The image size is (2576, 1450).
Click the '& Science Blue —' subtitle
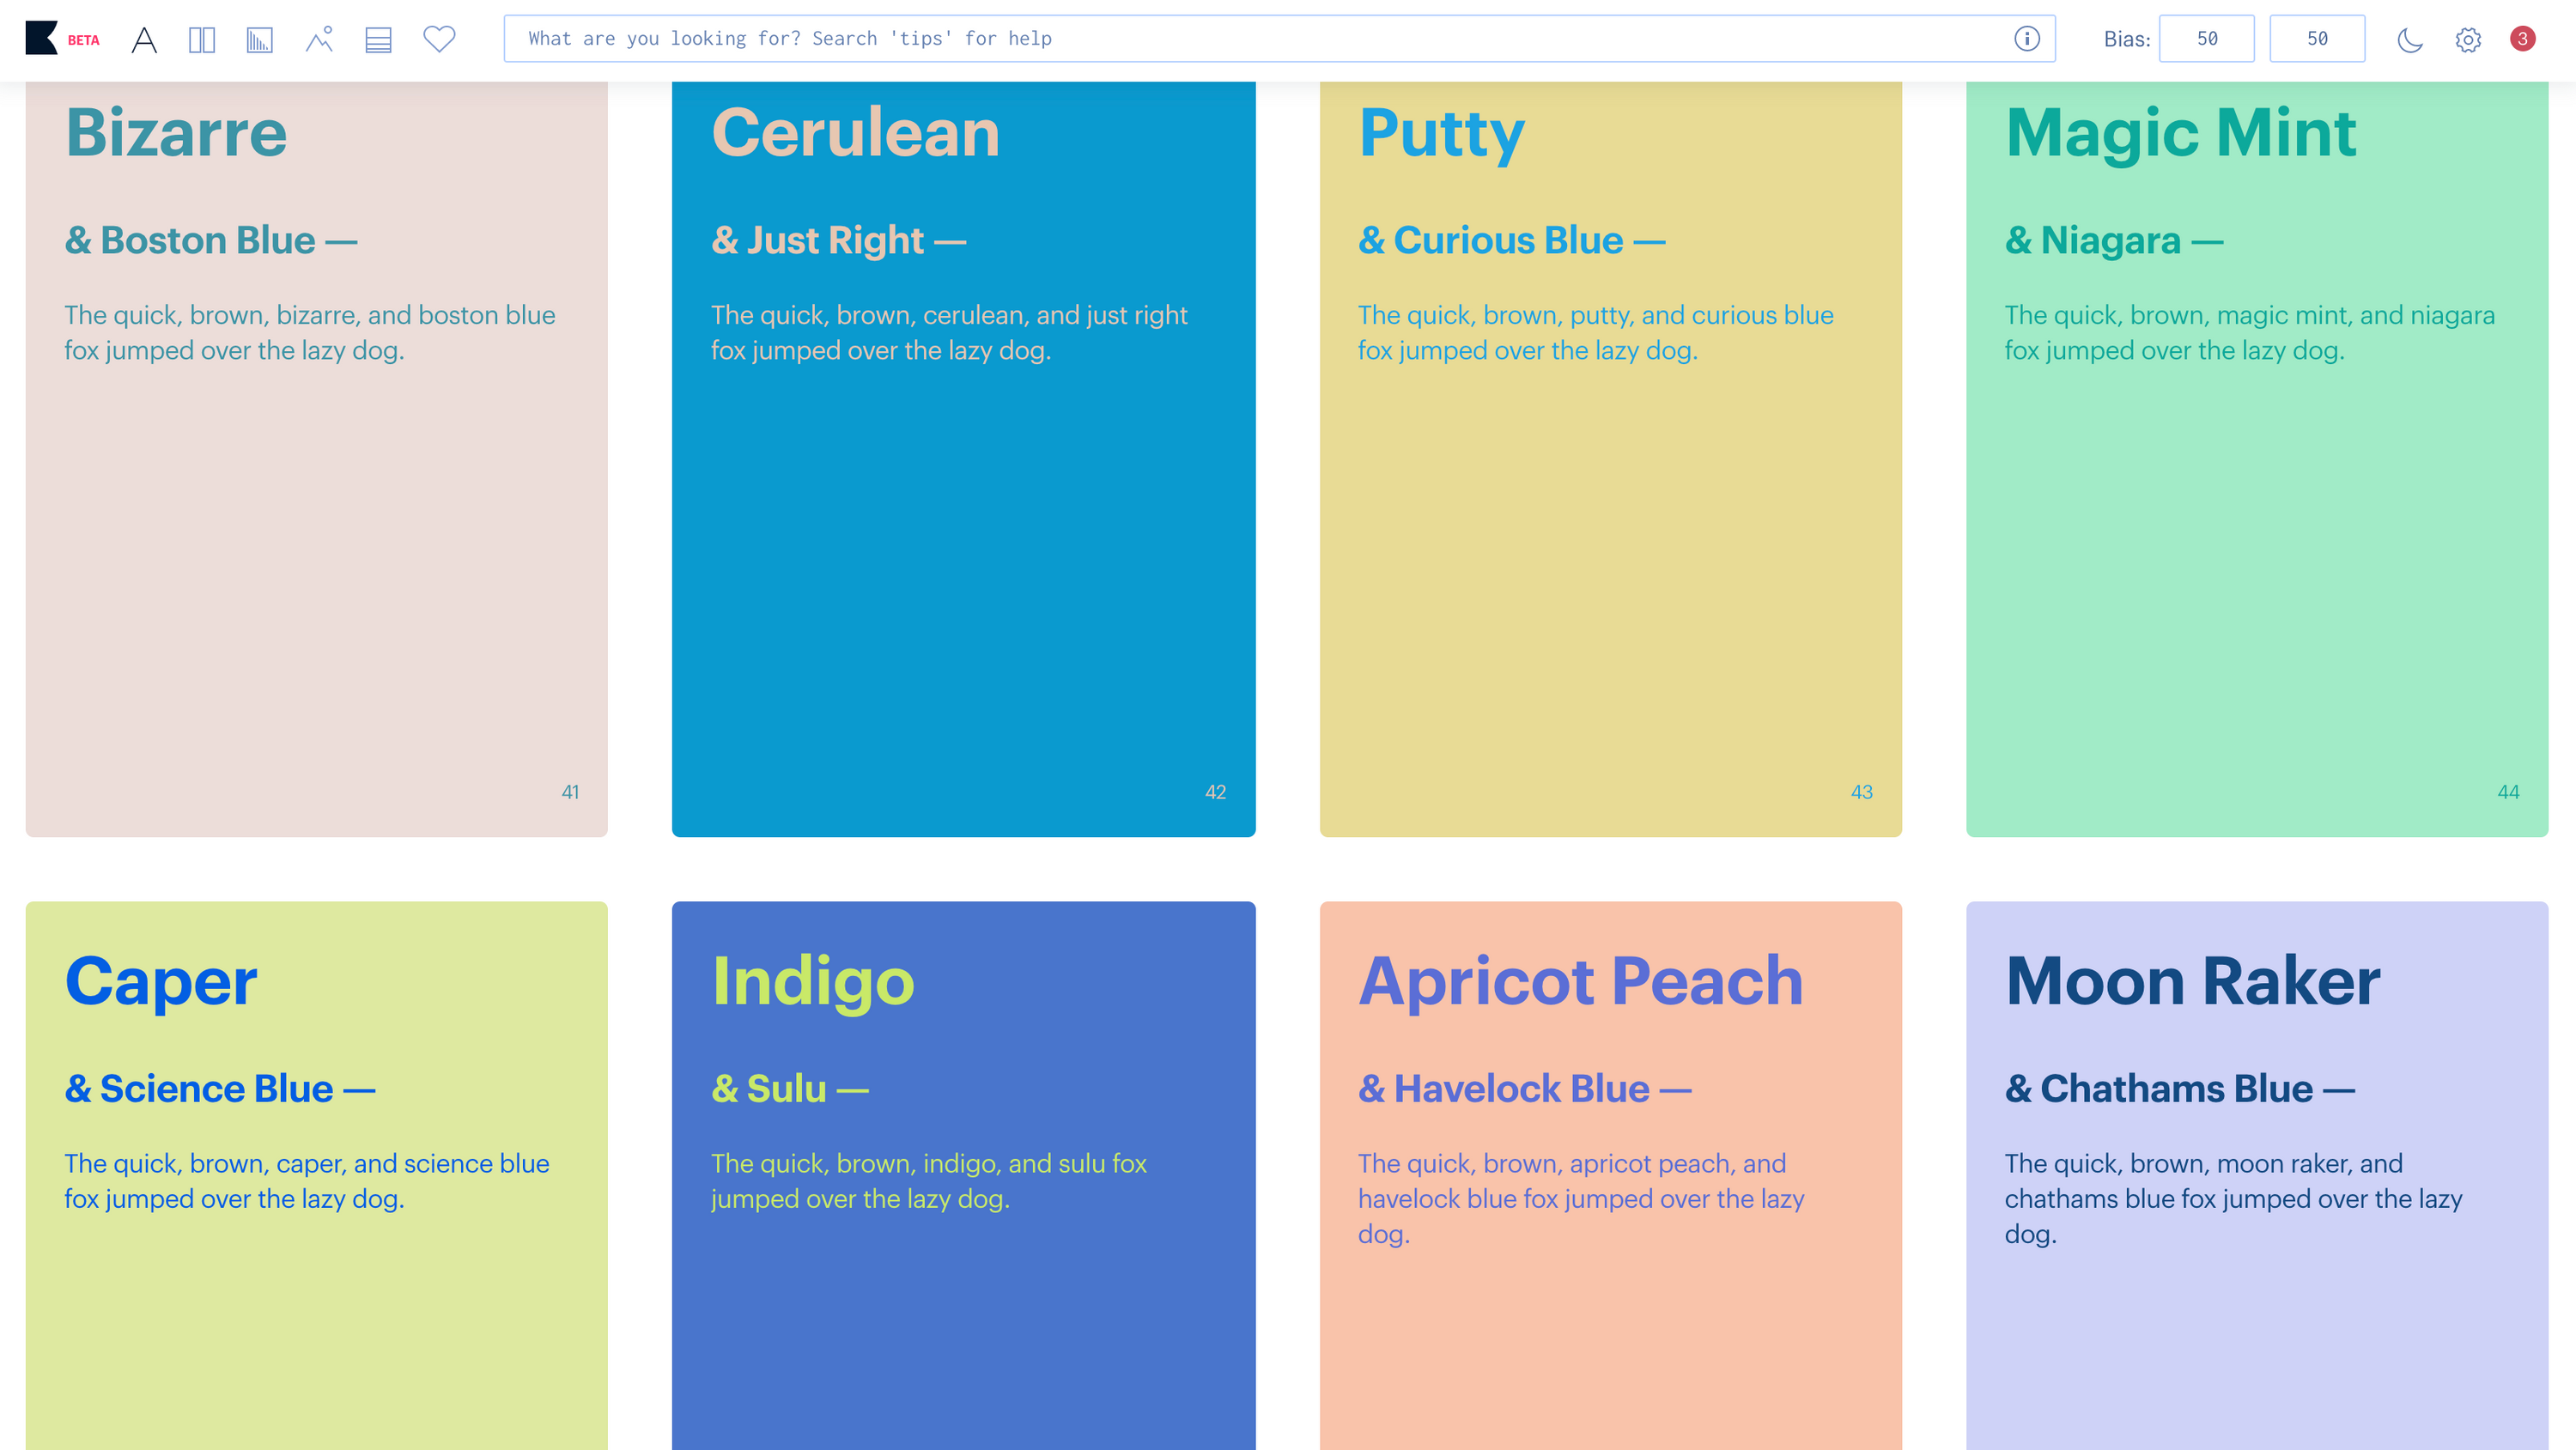[x=220, y=1088]
